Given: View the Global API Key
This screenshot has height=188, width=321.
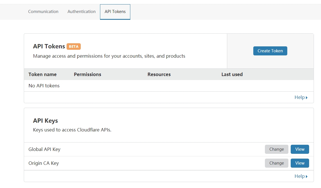Looking at the screenshot, I should coord(299,149).
